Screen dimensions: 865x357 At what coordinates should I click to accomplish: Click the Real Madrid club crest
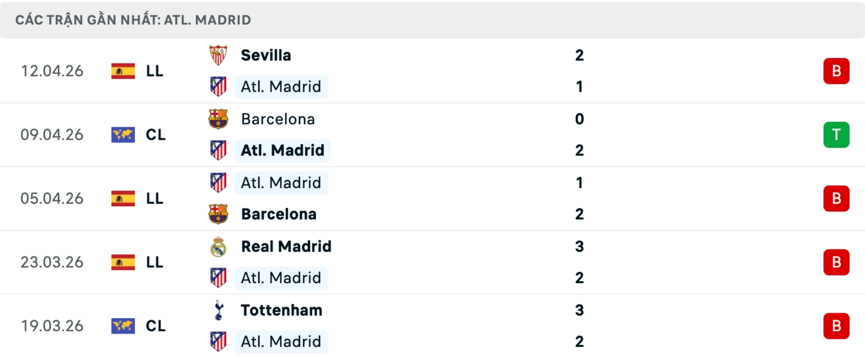[x=219, y=247]
